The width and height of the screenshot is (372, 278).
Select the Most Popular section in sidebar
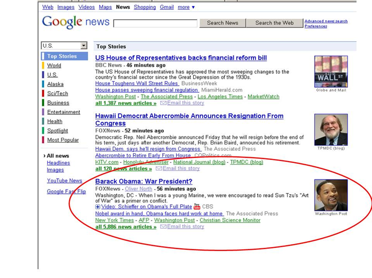click(63, 140)
